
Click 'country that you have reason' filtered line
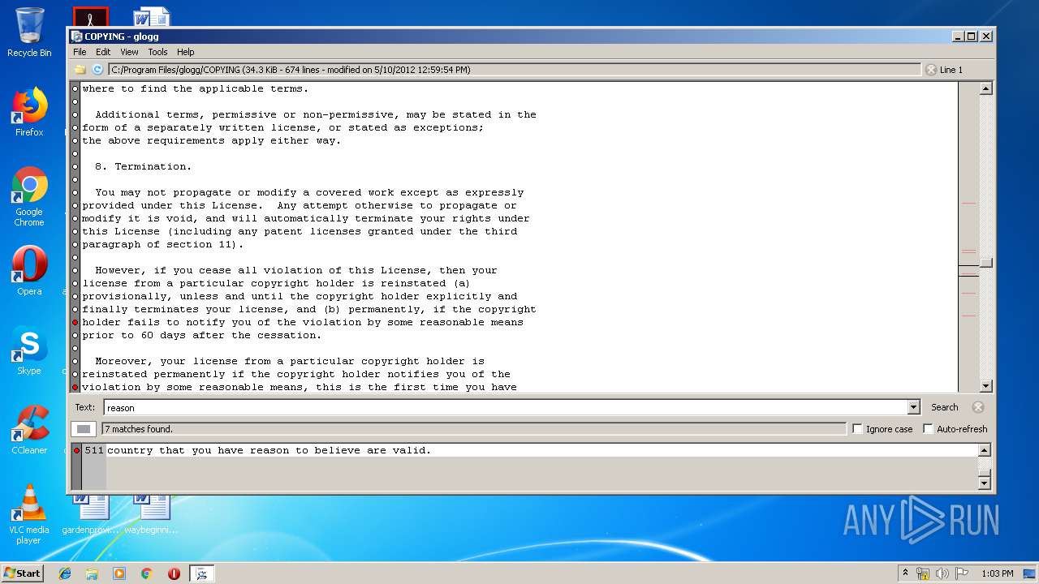(269, 450)
